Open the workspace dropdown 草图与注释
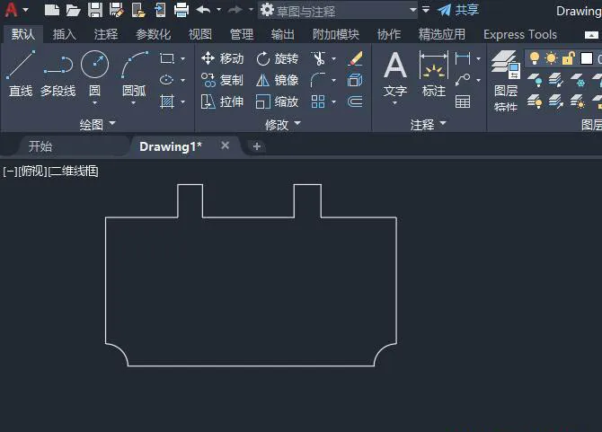 click(x=338, y=11)
